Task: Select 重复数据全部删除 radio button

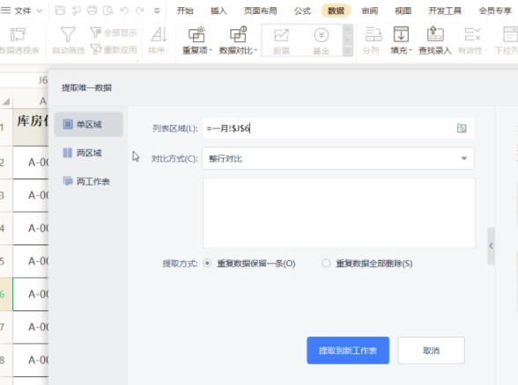Action: 326,264
